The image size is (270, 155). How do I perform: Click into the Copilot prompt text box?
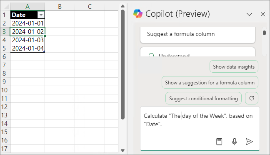point(200,120)
